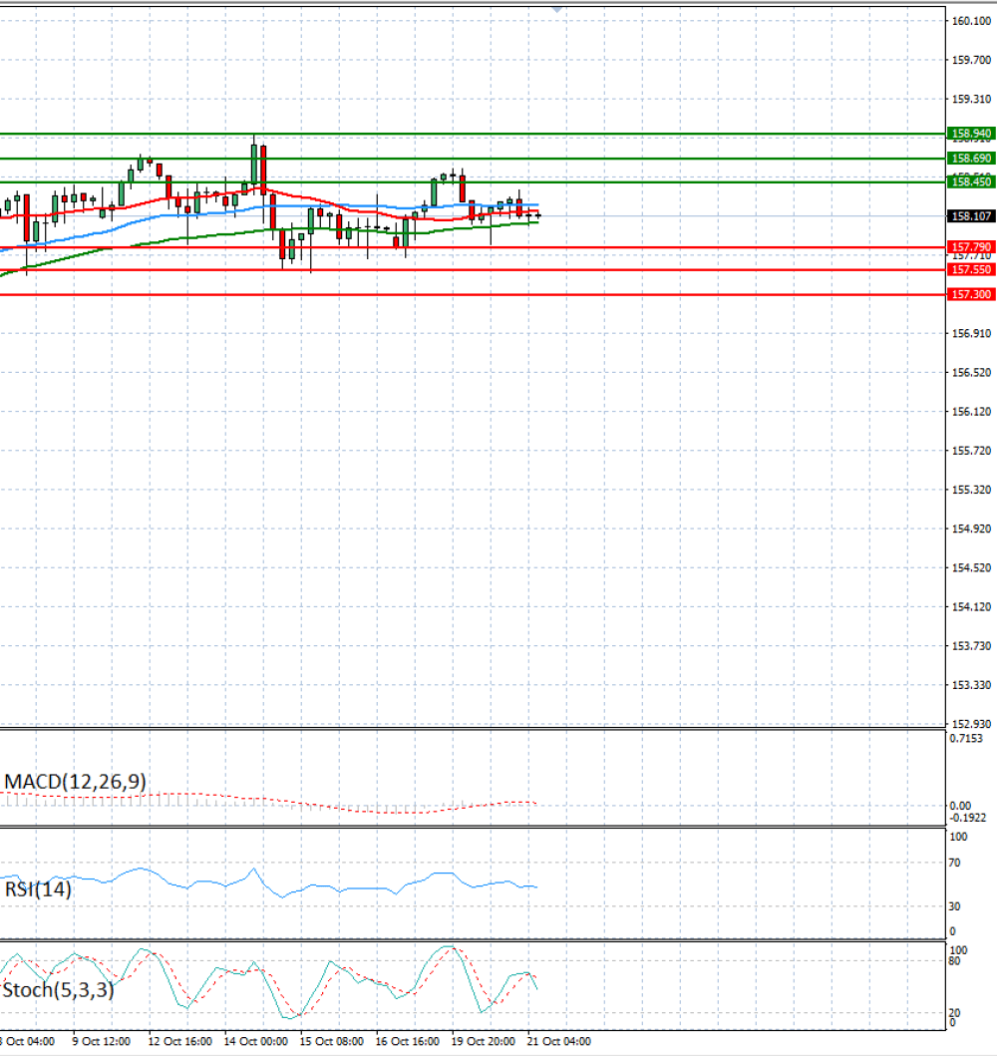
Task: Click the 156.120 price scale value
Action: coord(971,412)
